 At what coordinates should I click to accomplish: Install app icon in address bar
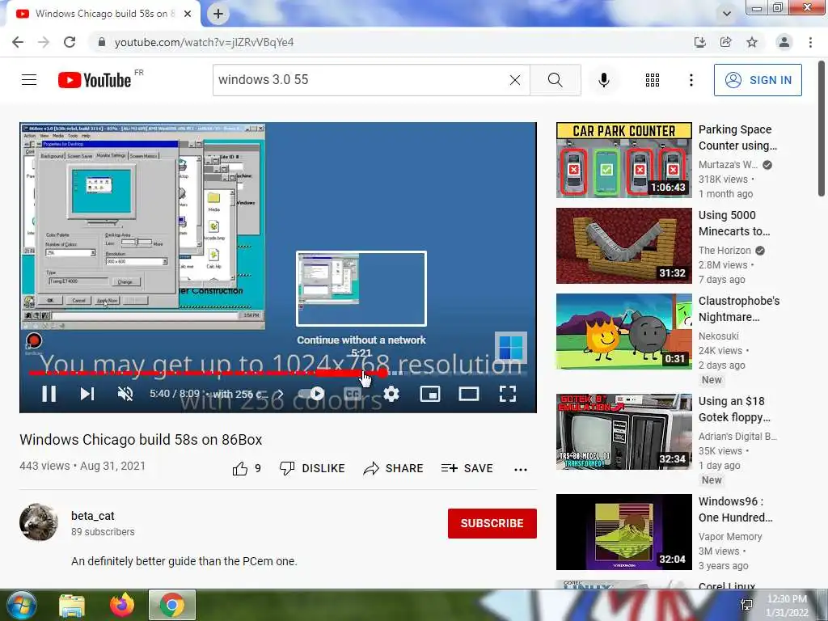point(699,42)
